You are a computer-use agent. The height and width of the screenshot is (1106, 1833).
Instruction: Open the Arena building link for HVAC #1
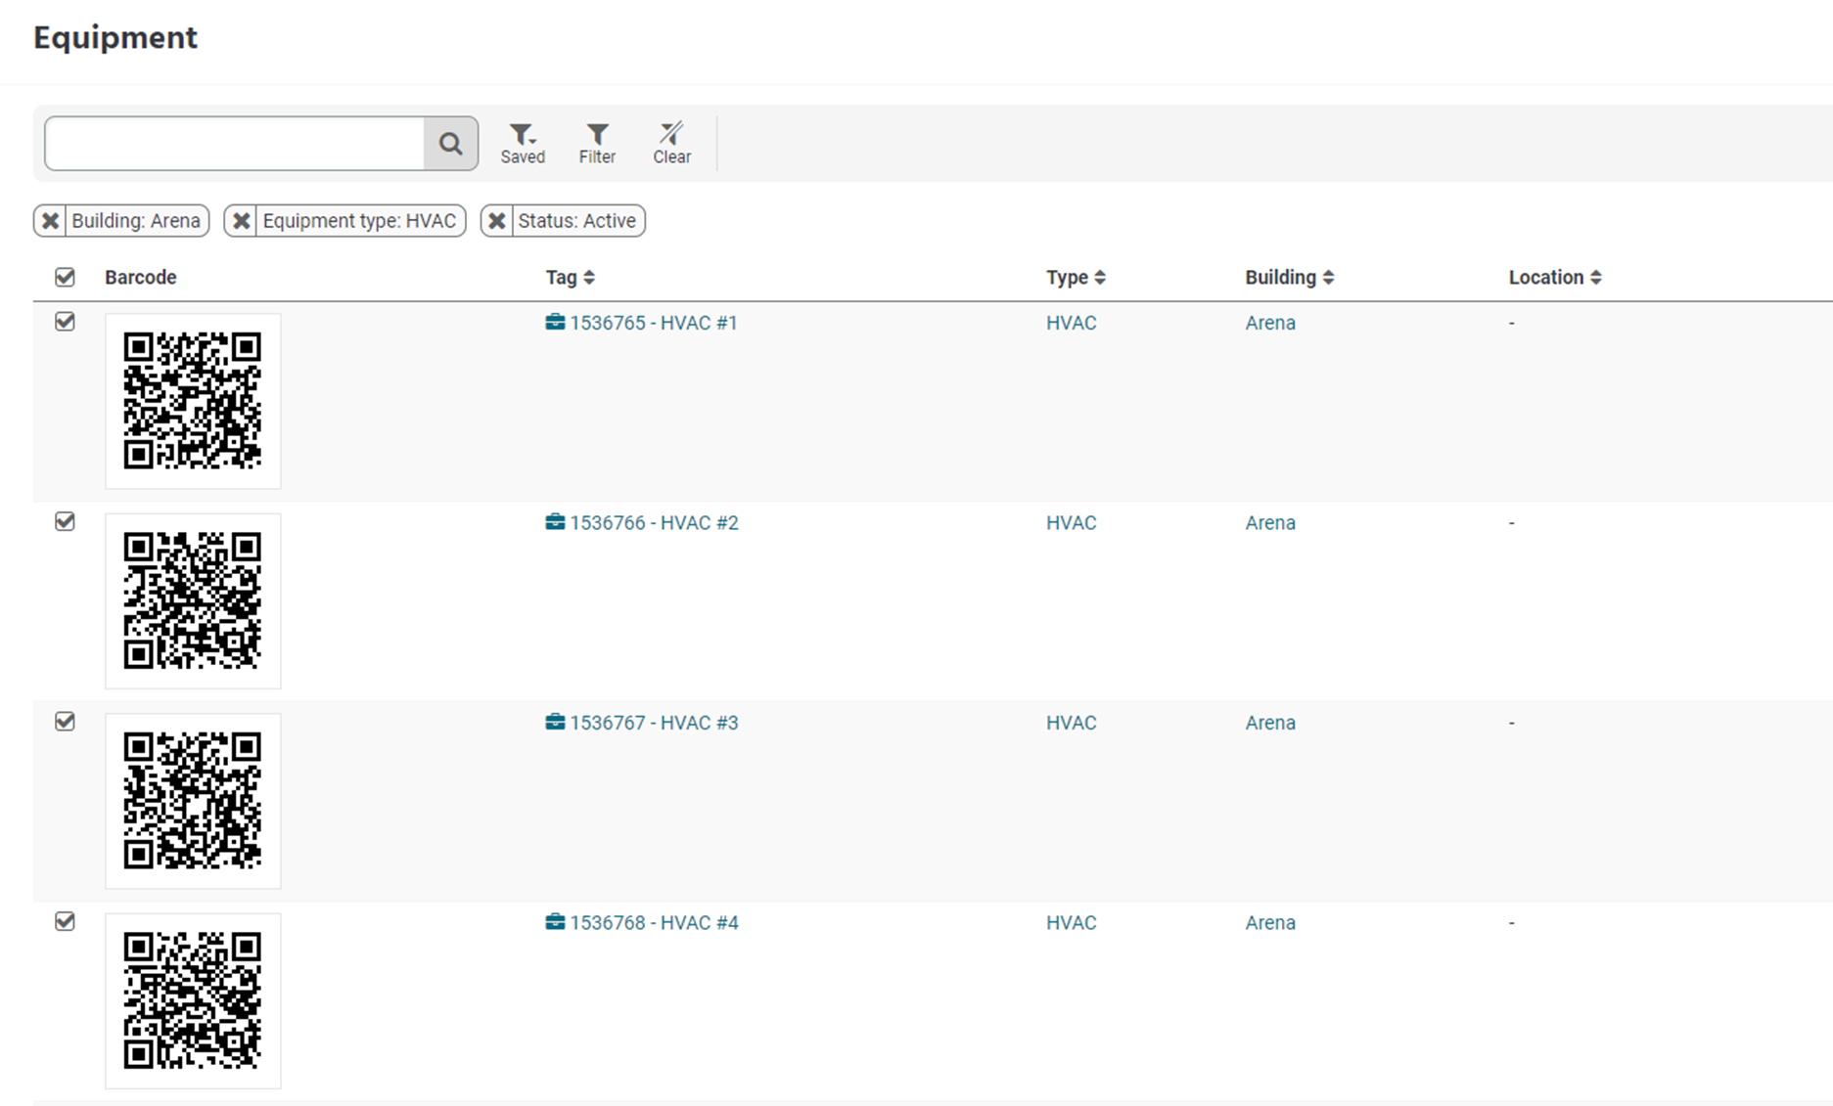(x=1270, y=323)
